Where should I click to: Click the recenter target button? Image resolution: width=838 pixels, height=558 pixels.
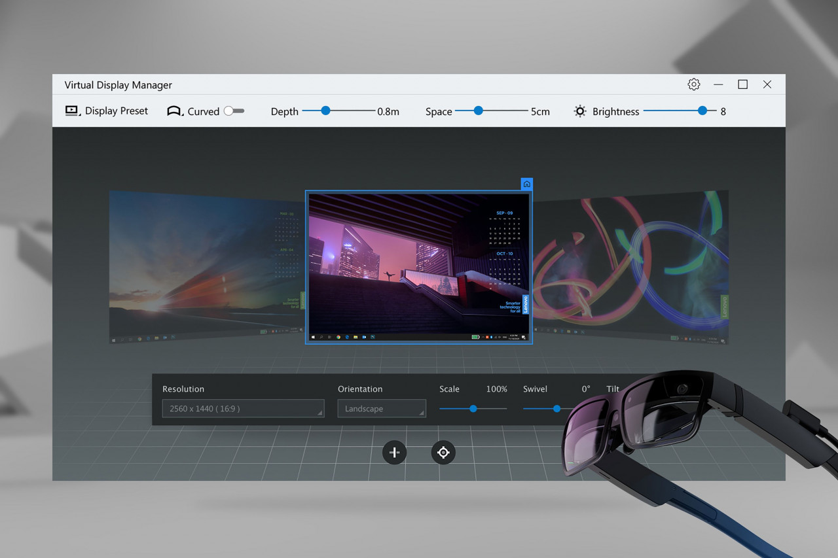coord(443,452)
